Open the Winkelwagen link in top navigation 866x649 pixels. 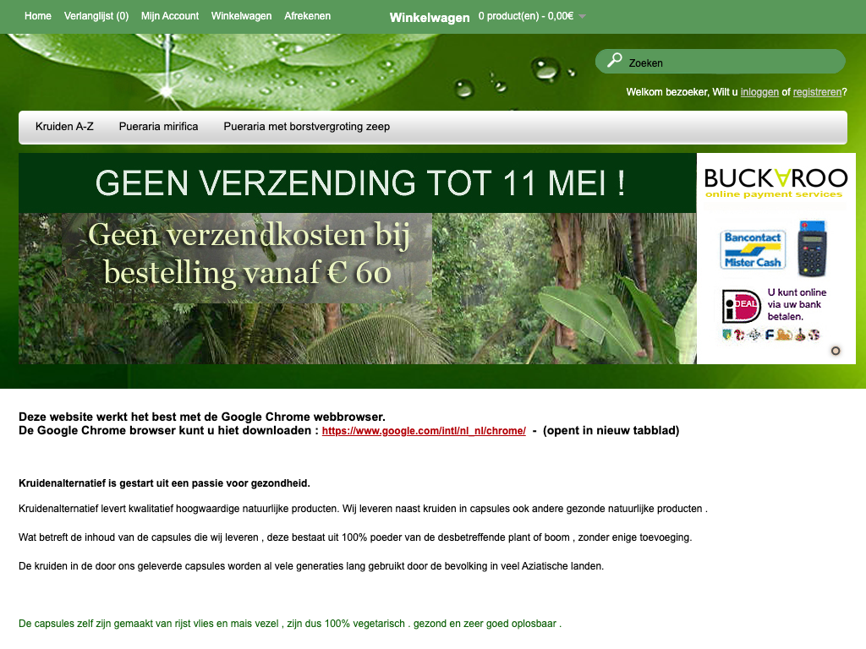click(x=241, y=16)
